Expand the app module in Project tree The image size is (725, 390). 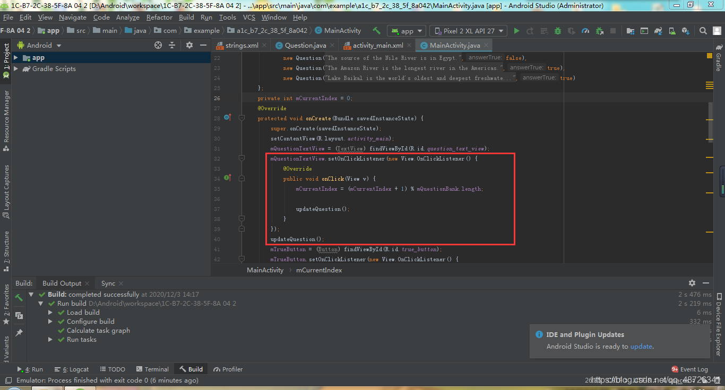(16, 58)
